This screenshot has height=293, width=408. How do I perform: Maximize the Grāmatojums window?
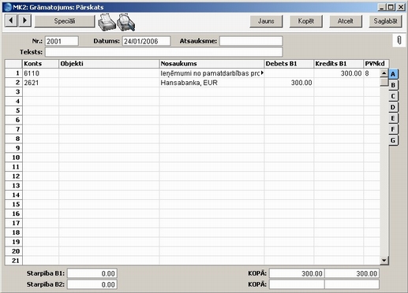click(x=391, y=7)
